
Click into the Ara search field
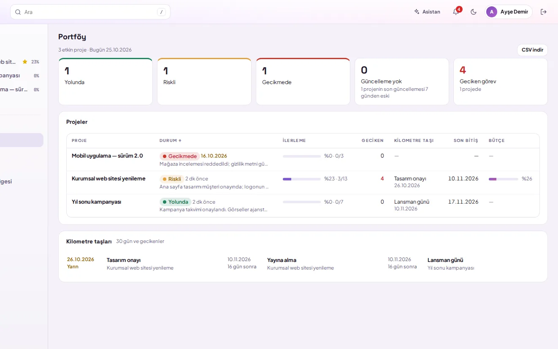coord(90,12)
